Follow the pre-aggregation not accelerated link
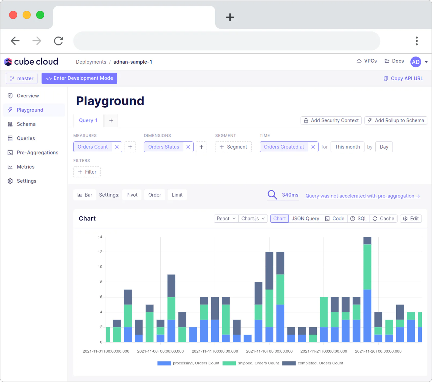Image resolution: width=432 pixels, height=382 pixels. point(363,196)
